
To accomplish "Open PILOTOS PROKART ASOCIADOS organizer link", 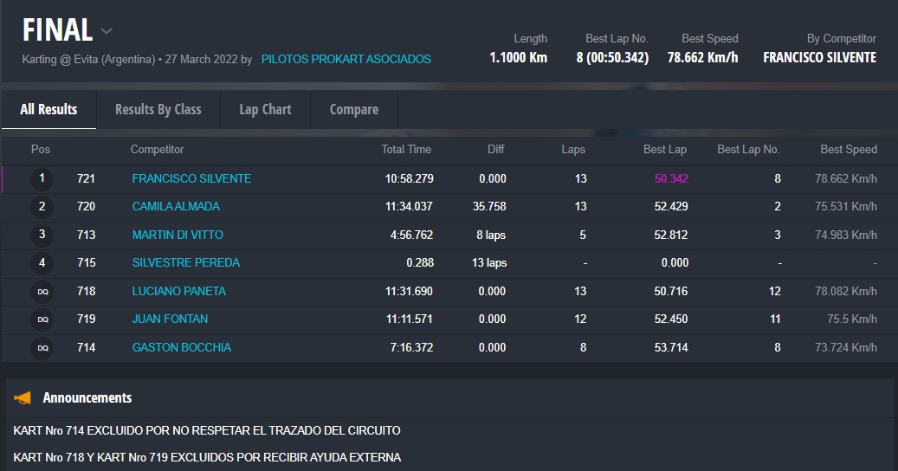I will click(346, 60).
